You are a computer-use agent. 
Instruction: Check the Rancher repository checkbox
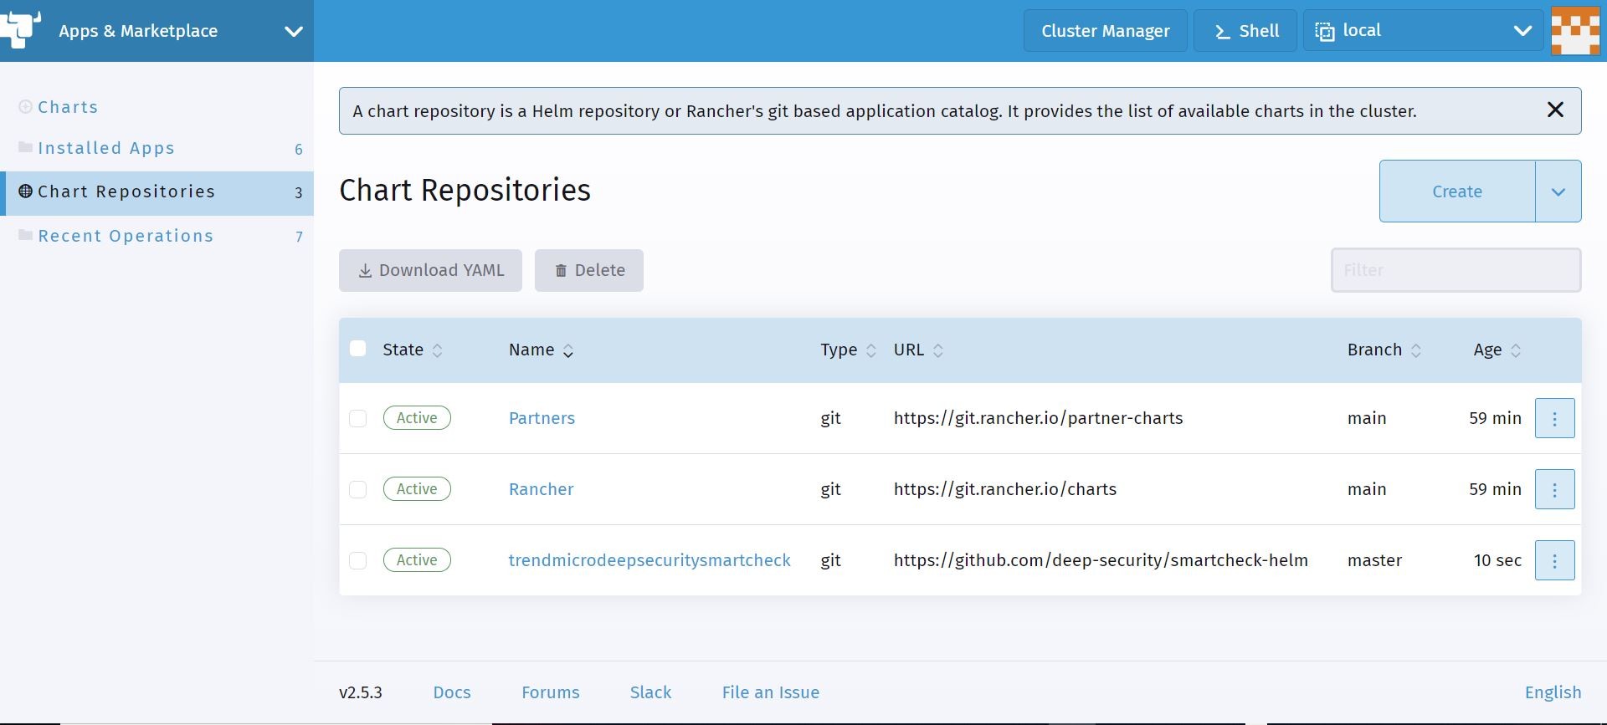click(x=357, y=489)
